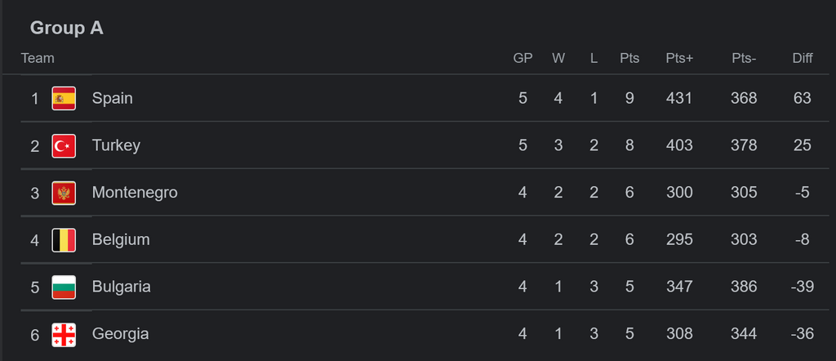Click the Georgia flag icon
The width and height of the screenshot is (836, 361).
pyautogui.click(x=64, y=334)
